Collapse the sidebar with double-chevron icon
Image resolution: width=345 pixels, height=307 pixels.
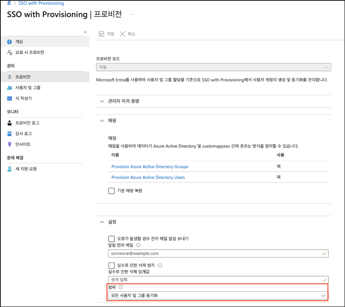click(85, 32)
